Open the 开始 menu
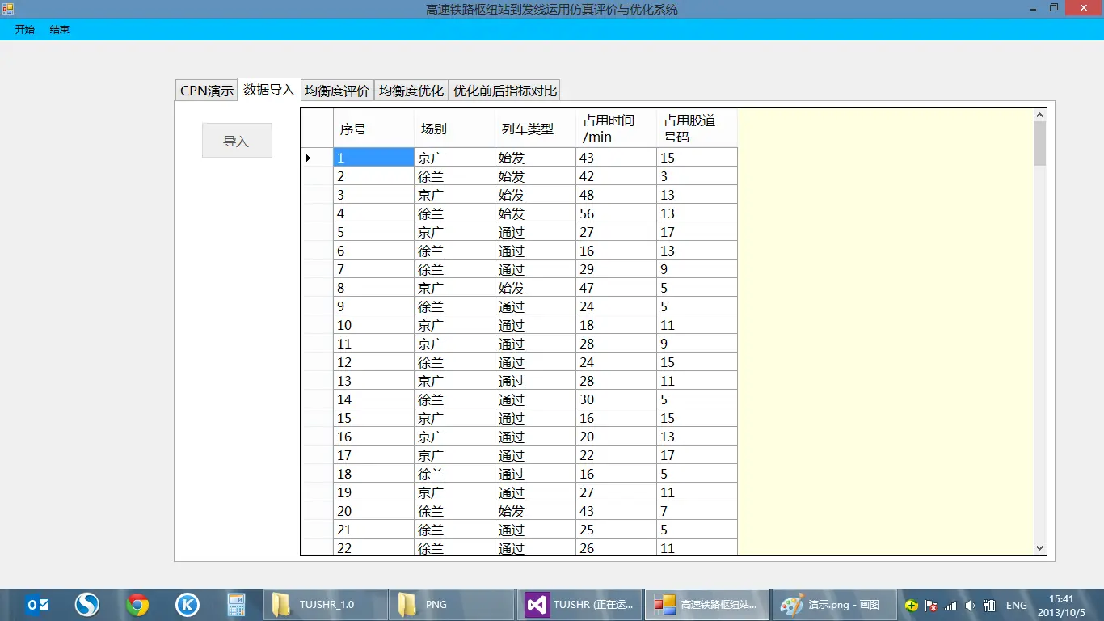 point(25,30)
